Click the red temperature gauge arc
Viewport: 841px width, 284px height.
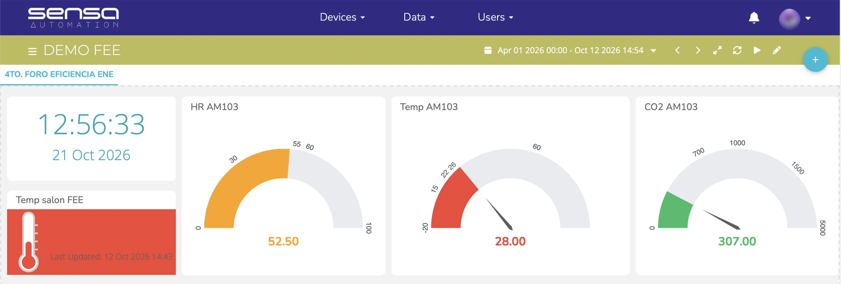click(451, 201)
